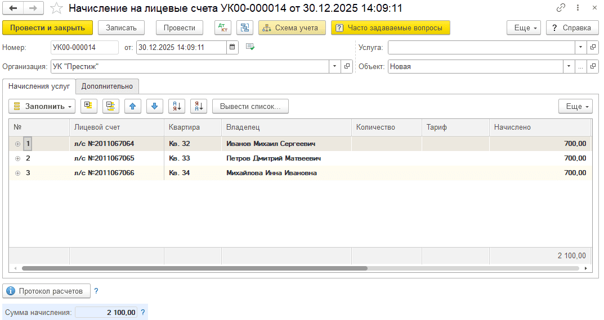Click the Провести и закрыть button
Viewport: 604px width, 320px height.
tap(47, 28)
